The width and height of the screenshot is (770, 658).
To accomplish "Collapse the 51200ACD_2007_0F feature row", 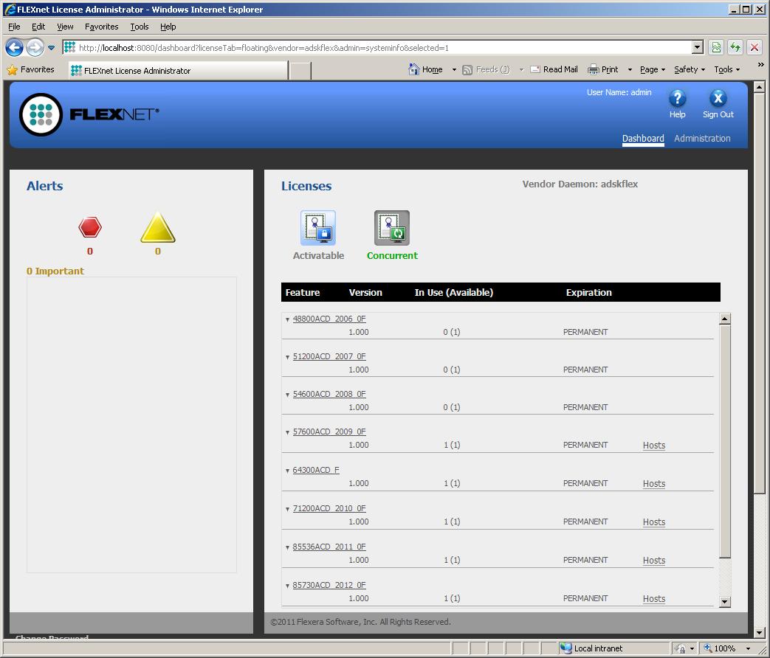I will (287, 357).
